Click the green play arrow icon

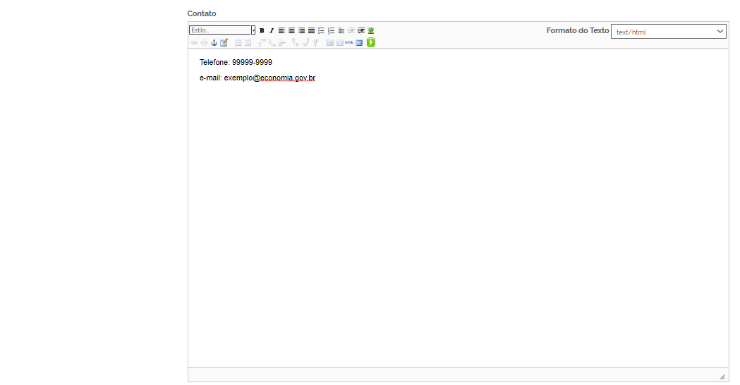[x=371, y=43]
